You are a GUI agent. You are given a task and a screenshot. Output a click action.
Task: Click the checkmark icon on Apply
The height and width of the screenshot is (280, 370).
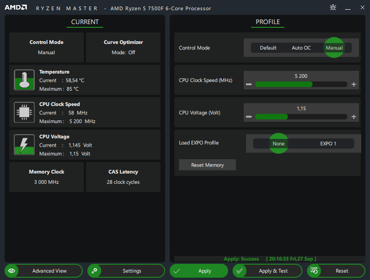[177, 271]
